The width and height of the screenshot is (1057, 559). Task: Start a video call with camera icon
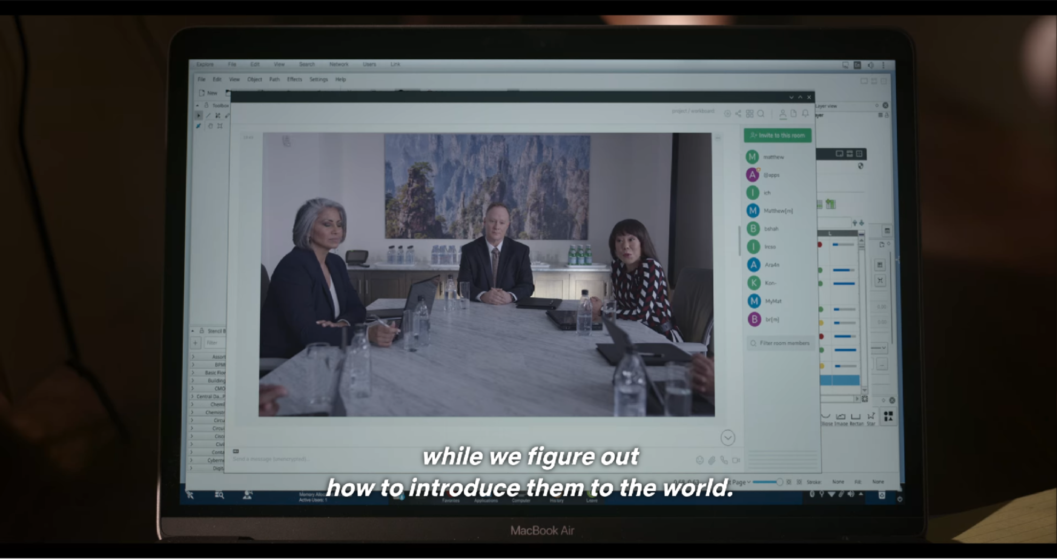pos(736,460)
